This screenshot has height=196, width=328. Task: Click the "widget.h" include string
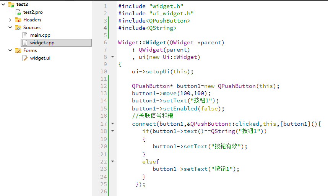166,6
